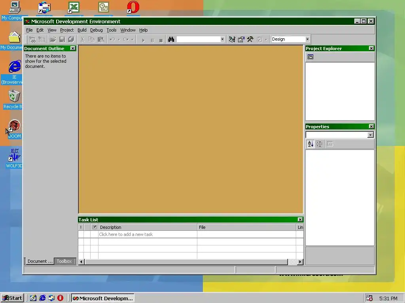
Task: Click the Copy toolbar icon
Action: tap(91, 39)
